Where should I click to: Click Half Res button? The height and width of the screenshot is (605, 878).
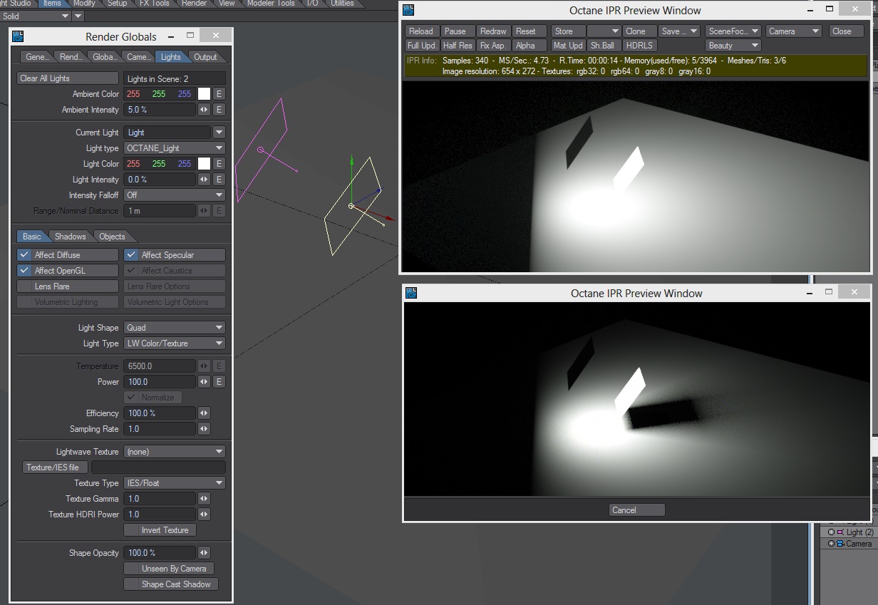point(458,46)
